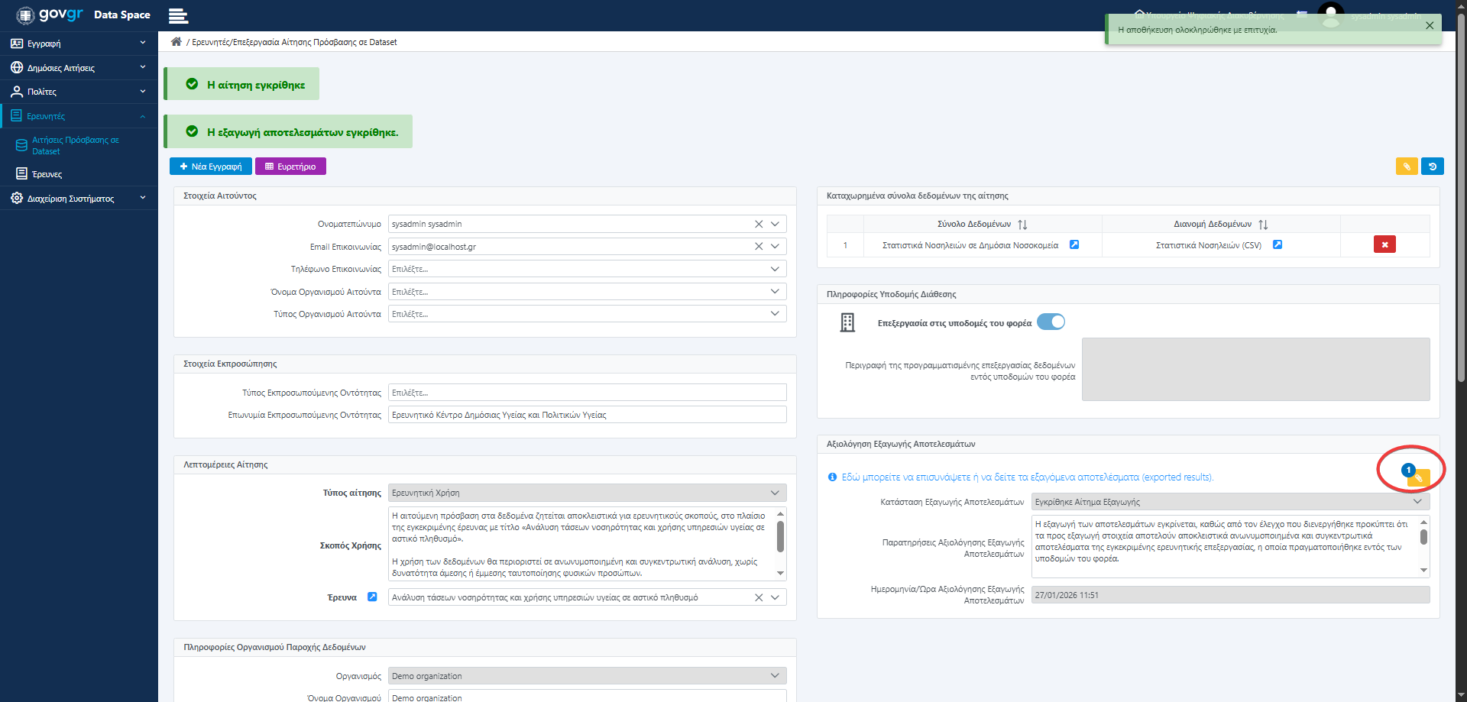1467x702 pixels.
Task: Expand the Τηλέφωνο Επικοινωνίας dropdown
Action: [x=775, y=269]
